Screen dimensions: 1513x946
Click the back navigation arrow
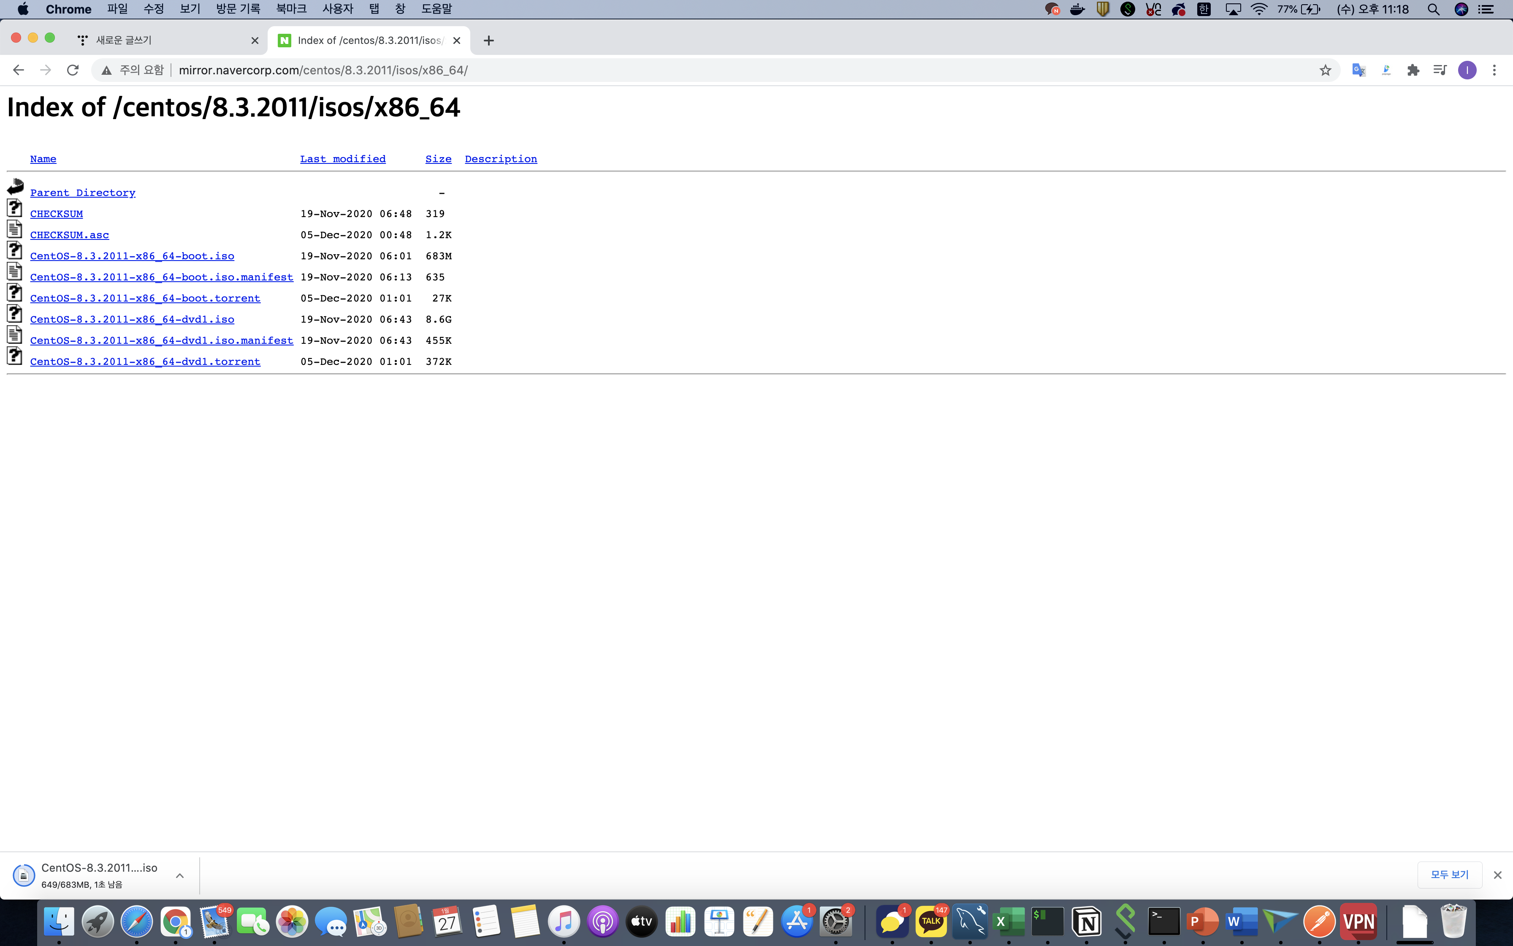[x=18, y=70]
